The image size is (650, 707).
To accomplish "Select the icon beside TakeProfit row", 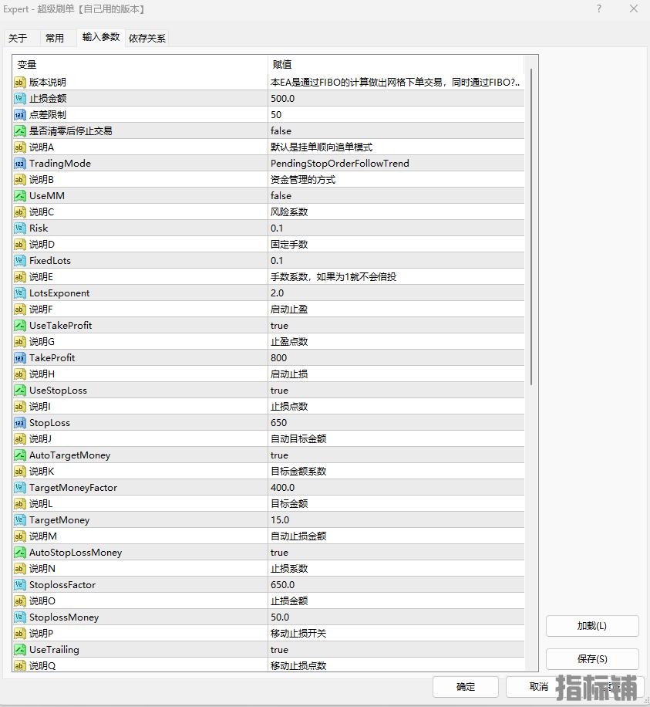I will point(20,357).
